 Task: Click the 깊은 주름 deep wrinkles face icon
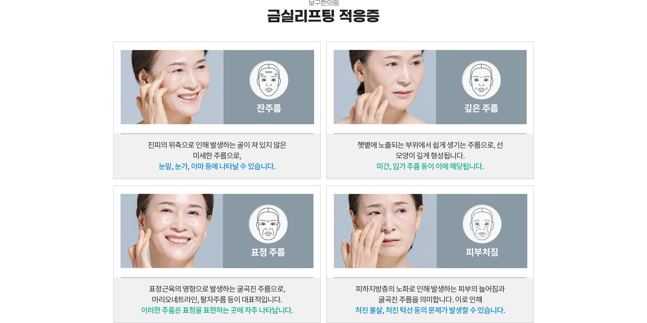pyautogui.click(x=481, y=80)
